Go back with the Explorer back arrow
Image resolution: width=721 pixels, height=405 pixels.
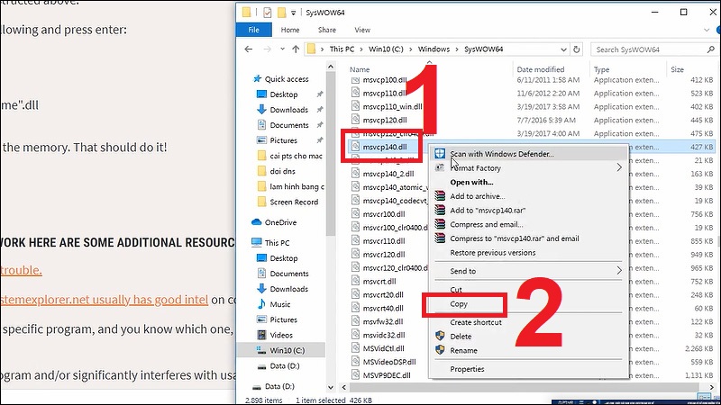(249, 49)
